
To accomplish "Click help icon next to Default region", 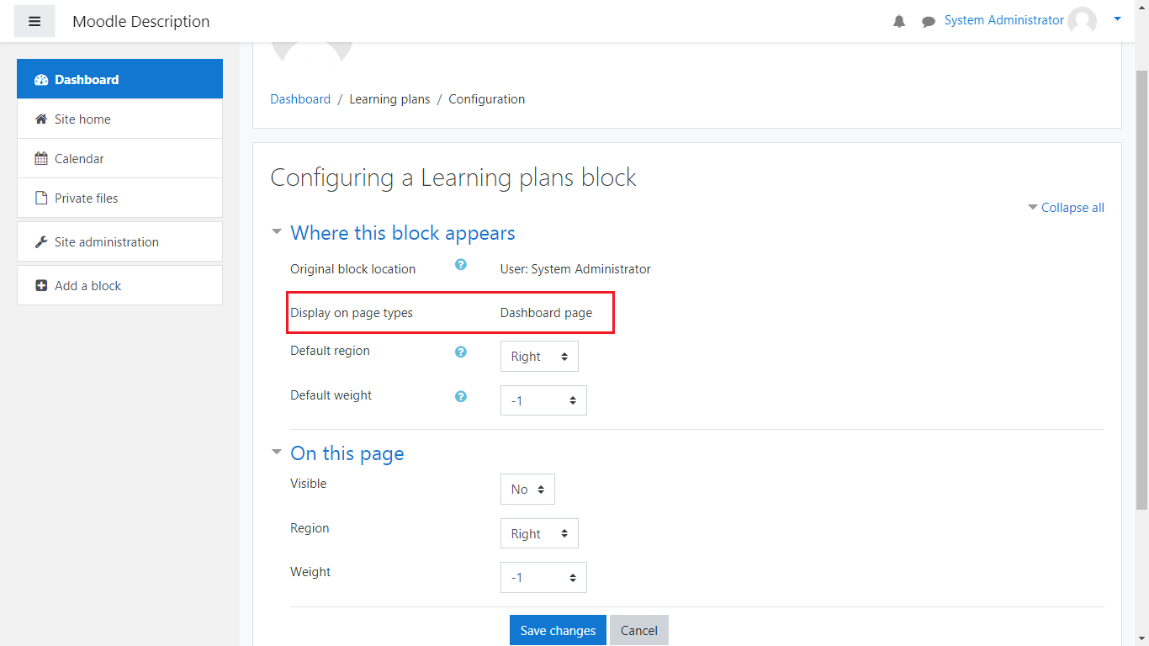I will pyautogui.click(x=461, y=352).
